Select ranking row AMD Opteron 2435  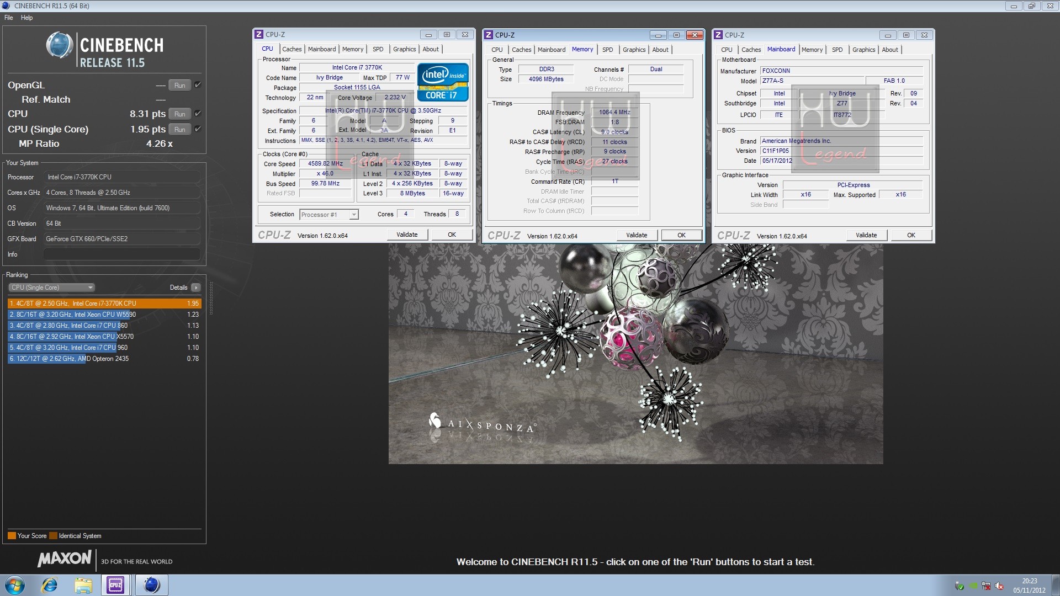pyautogui.click(x=104, y=359)
